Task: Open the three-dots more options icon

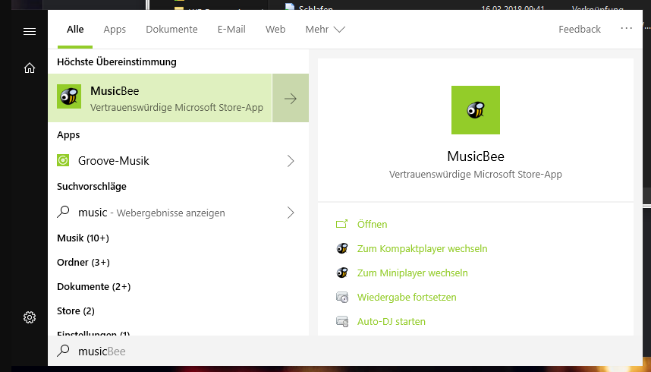Action: [x=626, y=29]
